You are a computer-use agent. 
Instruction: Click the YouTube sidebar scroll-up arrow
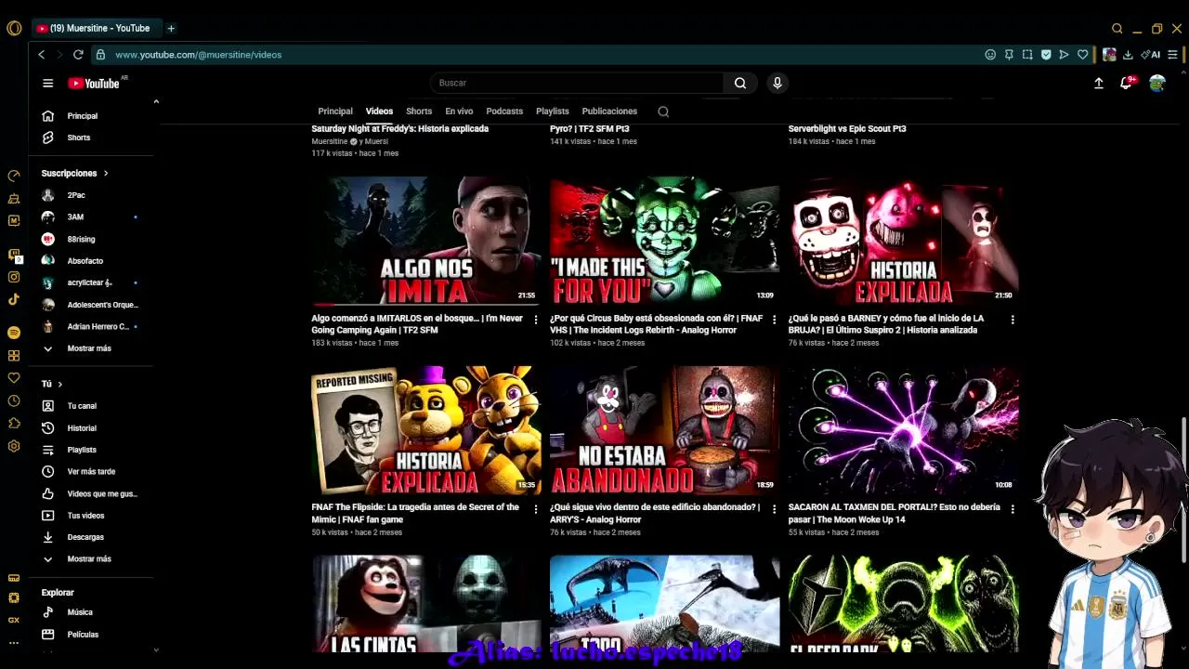pyautogui.click(x=156, y=101)
